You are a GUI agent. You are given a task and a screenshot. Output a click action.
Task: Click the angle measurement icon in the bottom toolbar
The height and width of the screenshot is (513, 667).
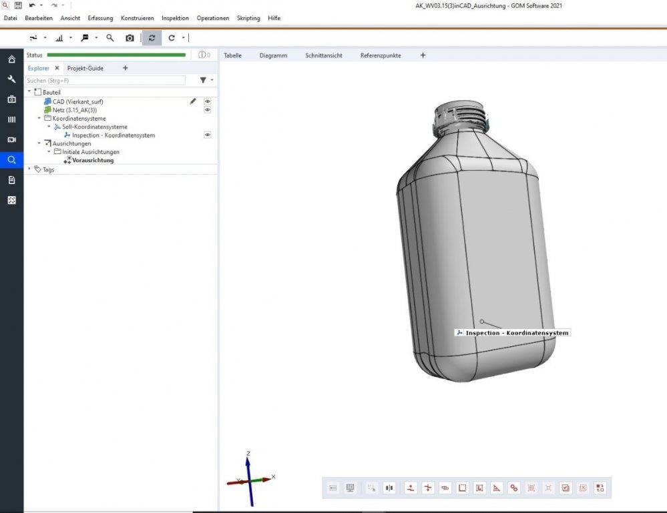click(x=497, y=488)
